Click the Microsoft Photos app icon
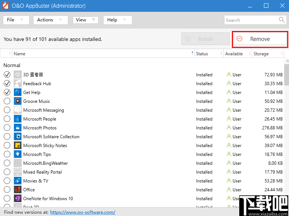The width and height of the screenshot is (289, 216). (18, 128)
